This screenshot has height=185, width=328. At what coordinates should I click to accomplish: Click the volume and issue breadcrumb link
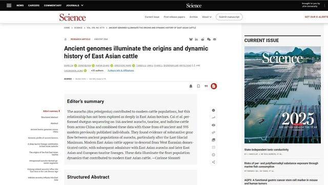tap(95, 28)
